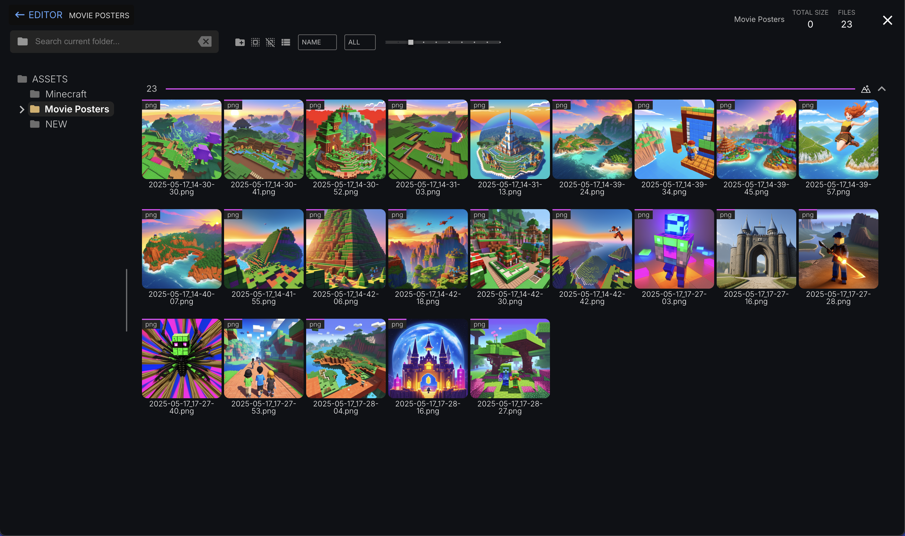Select thumbnail 2025-05-17_14-30-30.png
Viewport: 905px width, 536px height.
coord(181,139)
